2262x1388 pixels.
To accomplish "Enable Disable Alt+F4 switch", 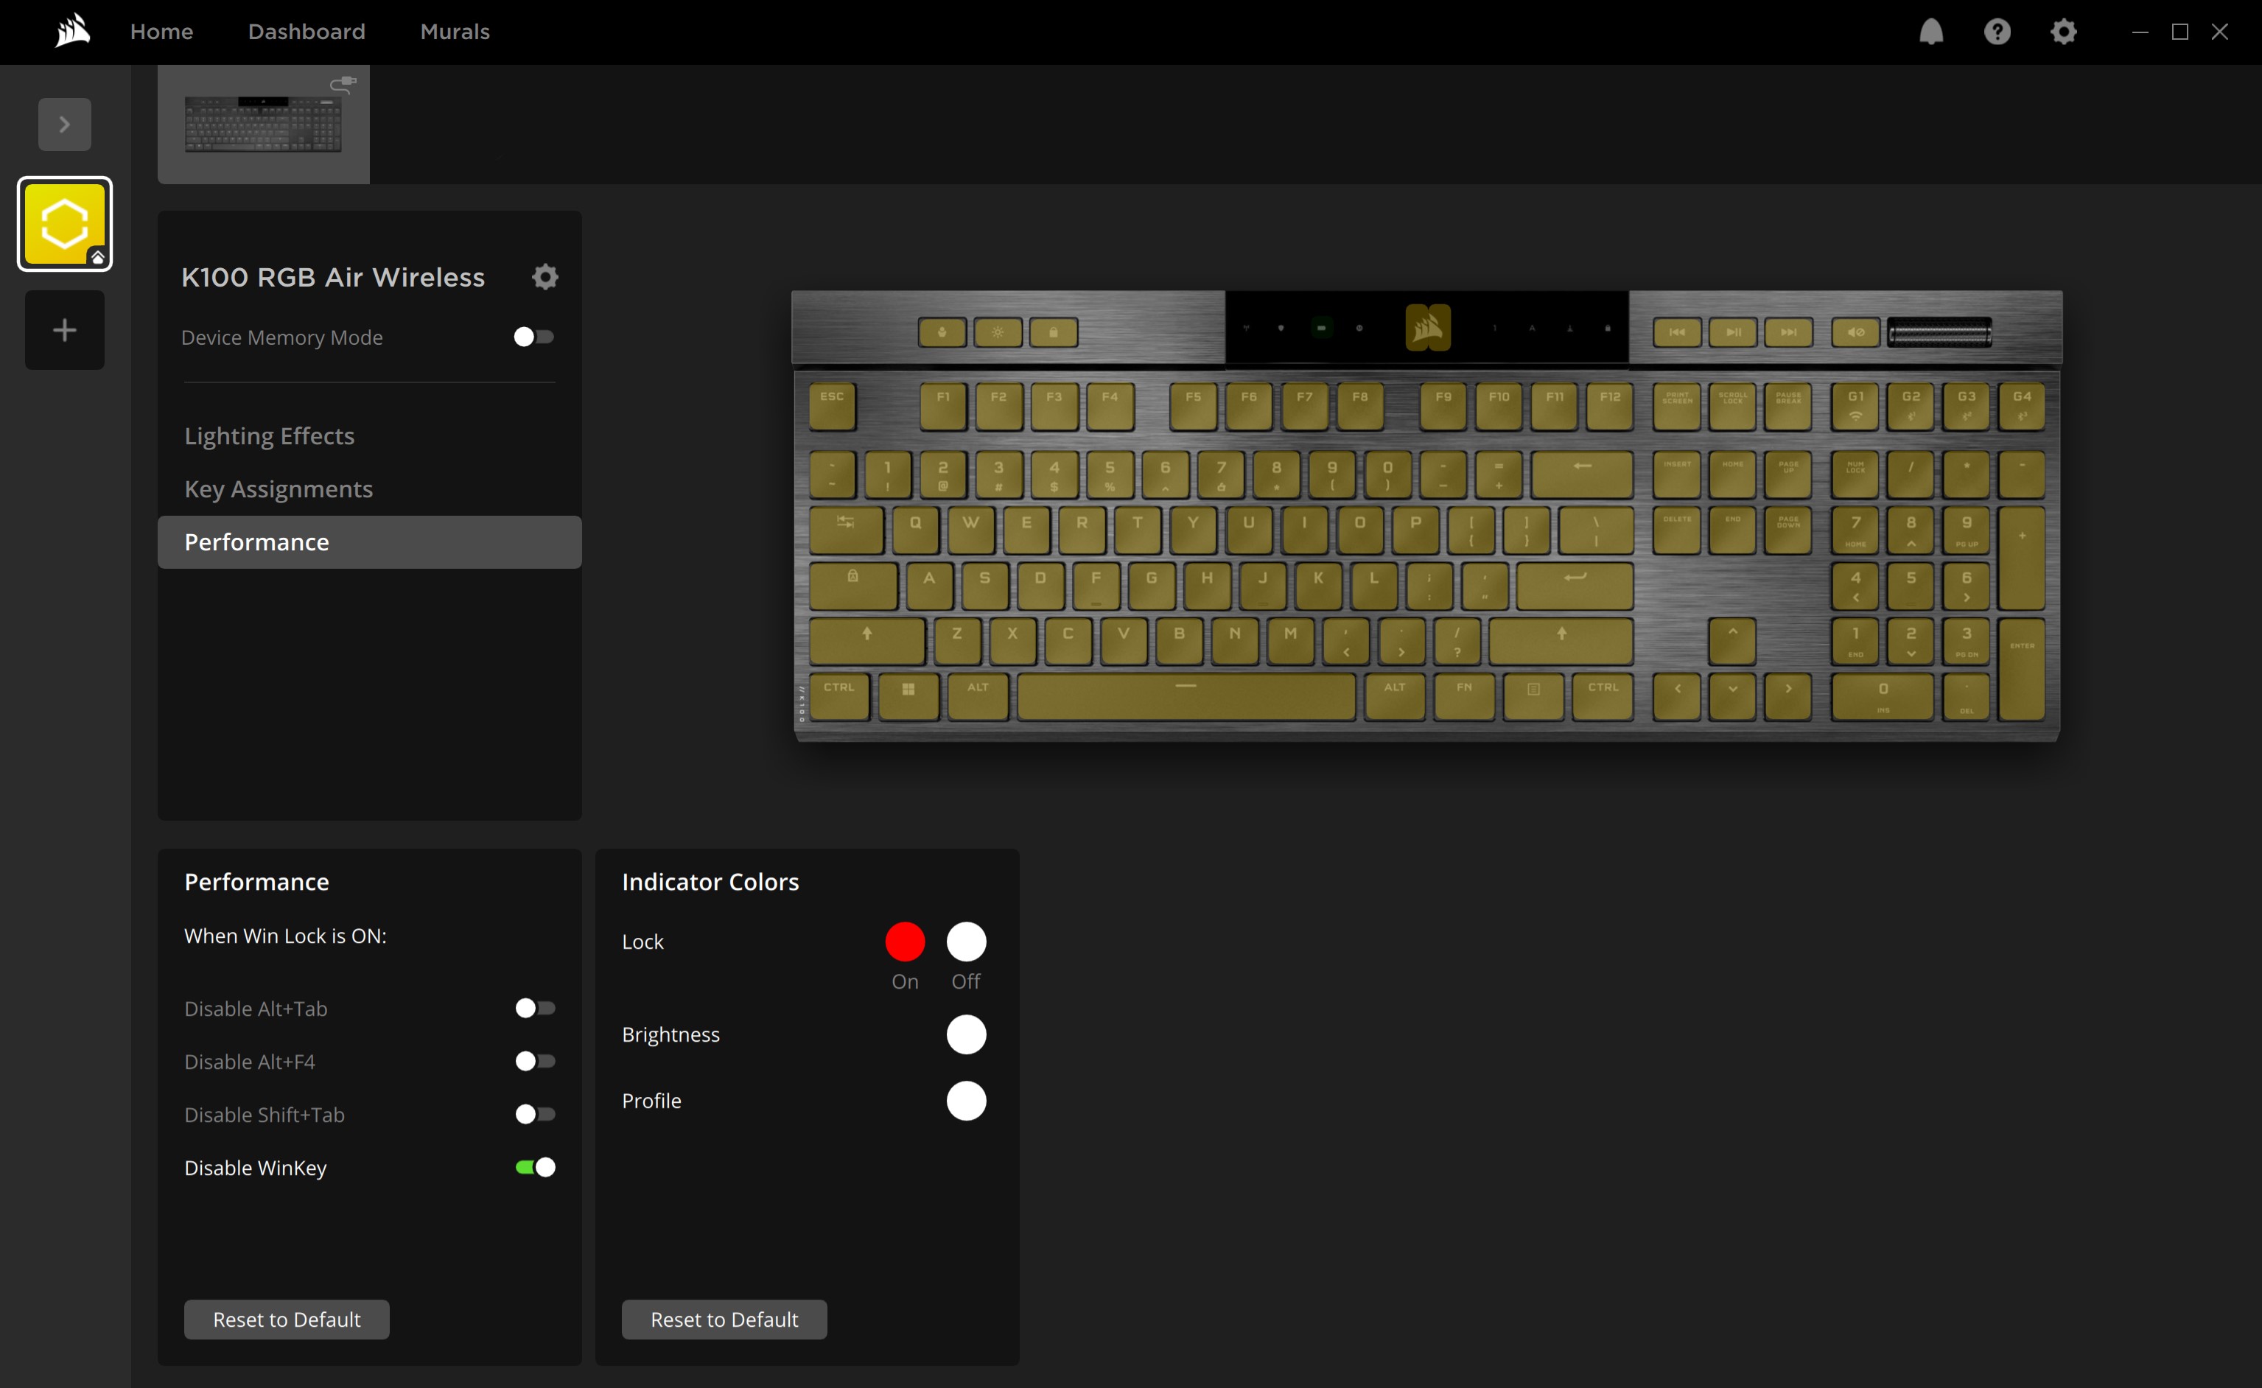I will [535, 1061].
